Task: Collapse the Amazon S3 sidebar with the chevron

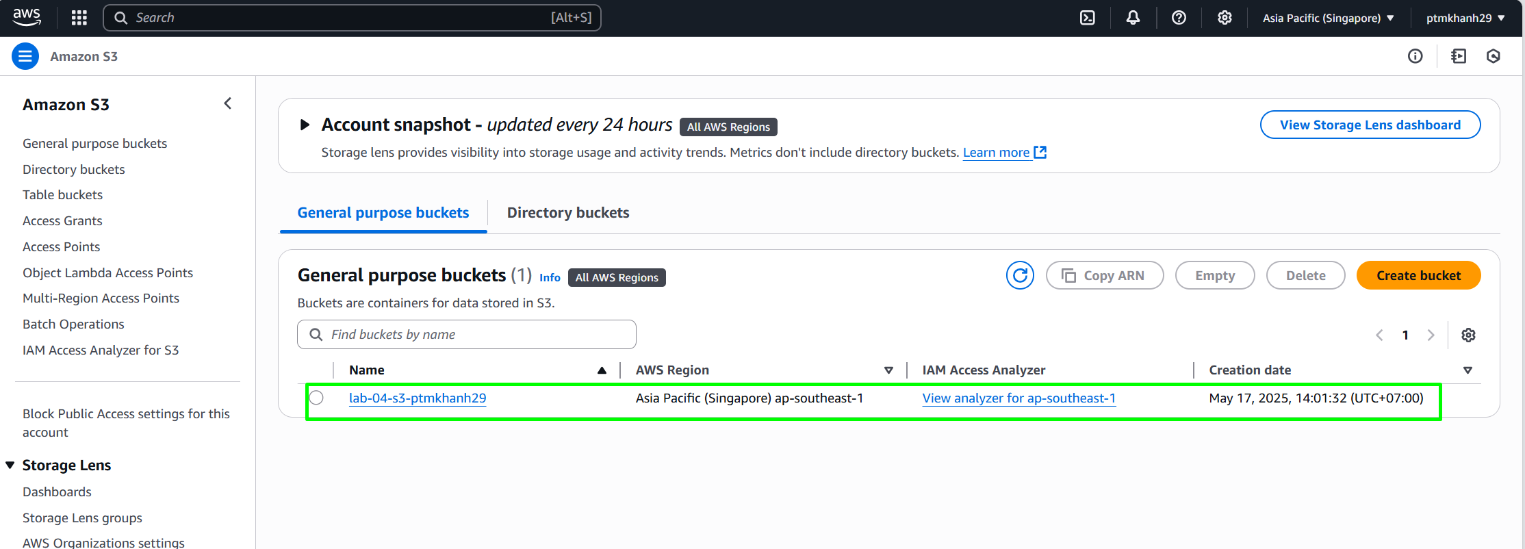Action: [x=228, y=103]
